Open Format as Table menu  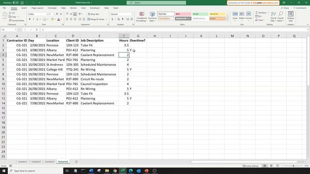[153, 17]
